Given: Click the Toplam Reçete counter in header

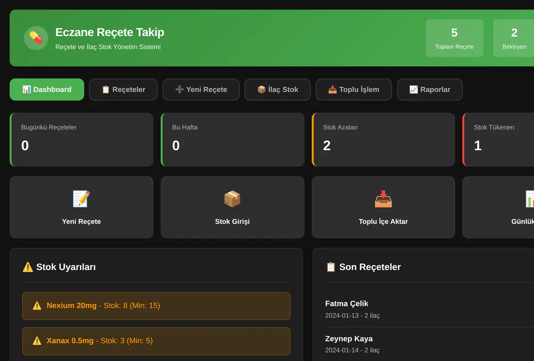Looking at the screenshot, I should (454, 38).
